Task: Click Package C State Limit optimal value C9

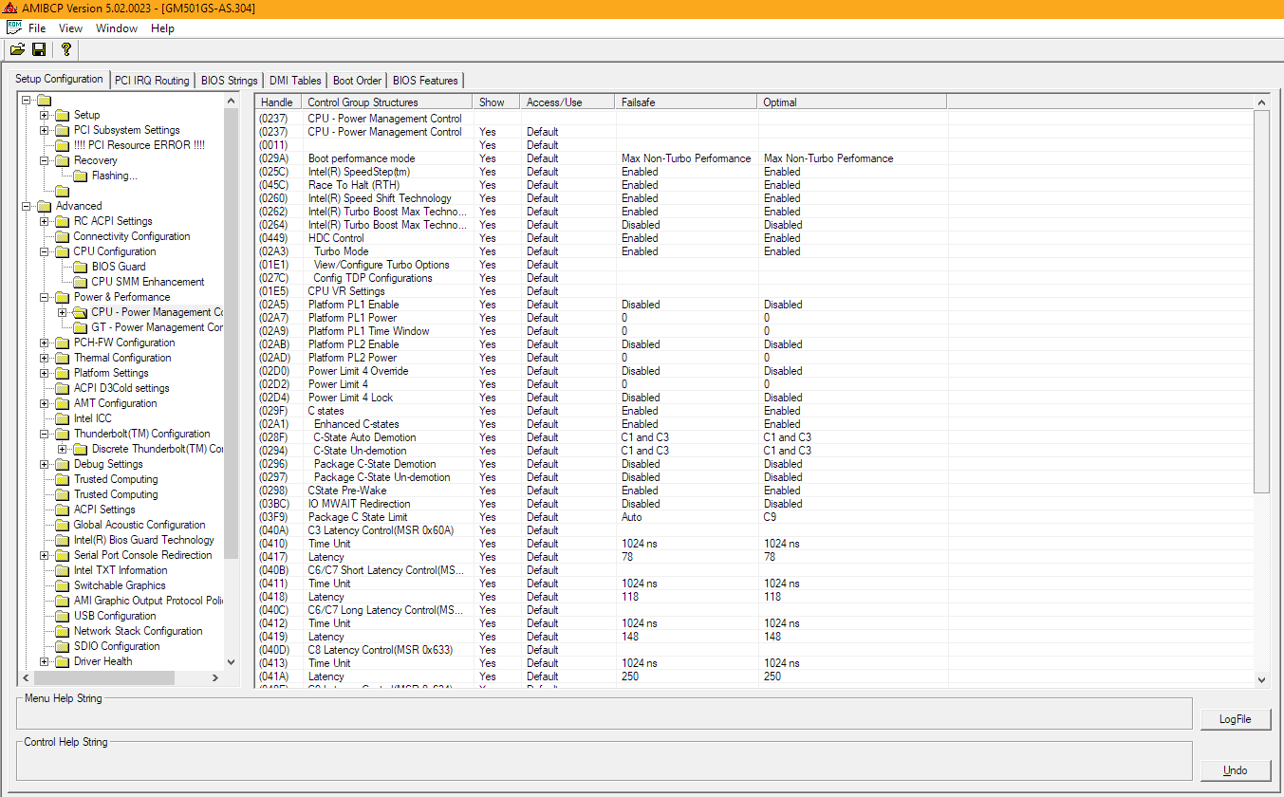Action: 770,517
